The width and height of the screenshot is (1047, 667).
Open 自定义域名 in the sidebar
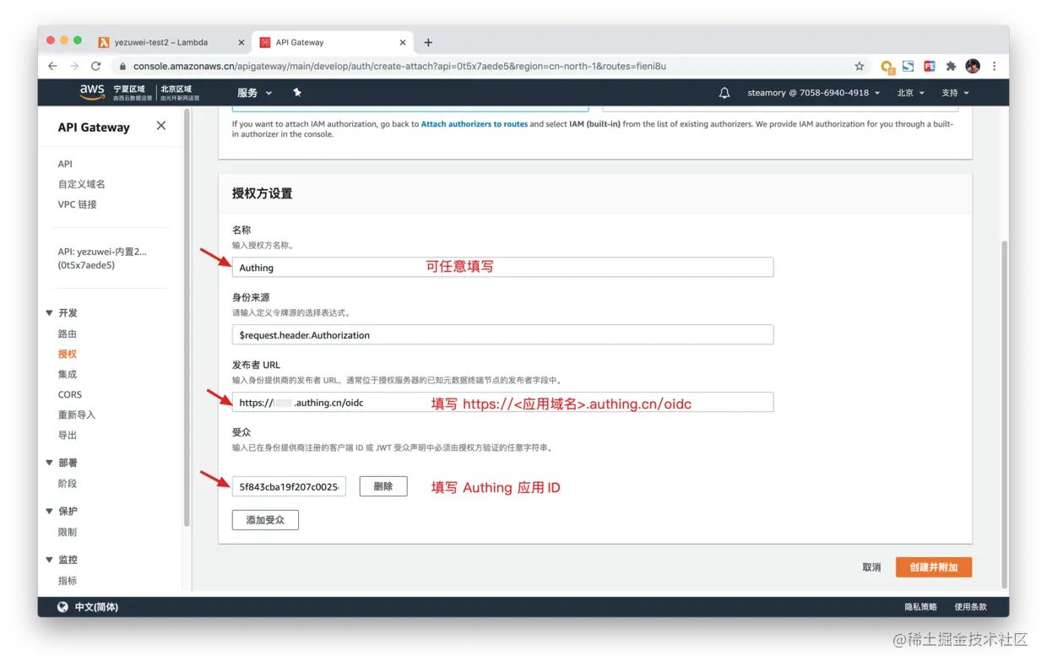point(81,184)
